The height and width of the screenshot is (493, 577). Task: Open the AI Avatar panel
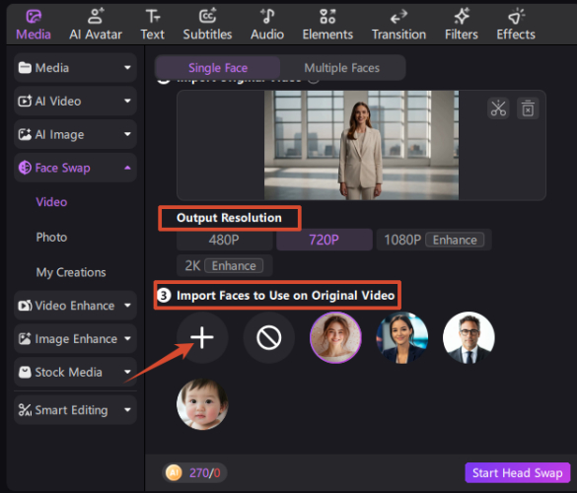96,25
